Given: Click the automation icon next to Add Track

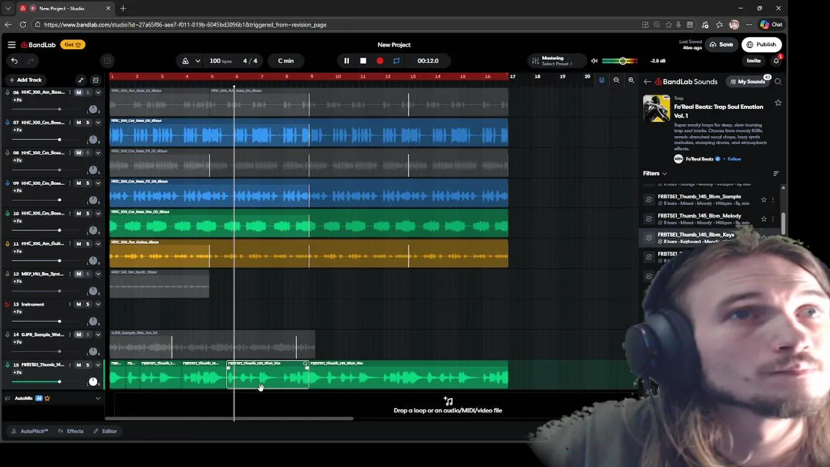Looking at the screenshot, I should 80,80.
